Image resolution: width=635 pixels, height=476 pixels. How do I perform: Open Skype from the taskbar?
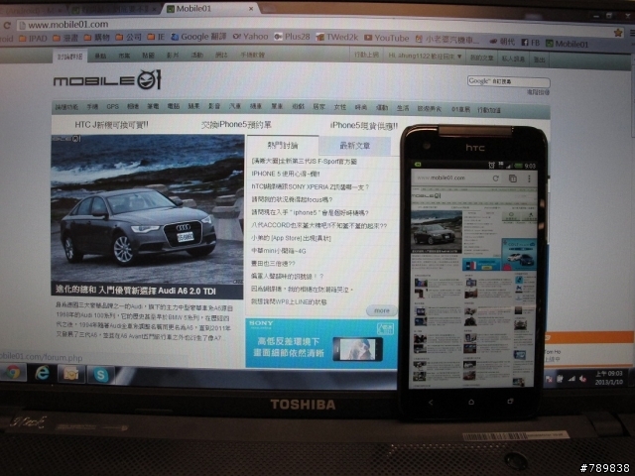(100, 375)
